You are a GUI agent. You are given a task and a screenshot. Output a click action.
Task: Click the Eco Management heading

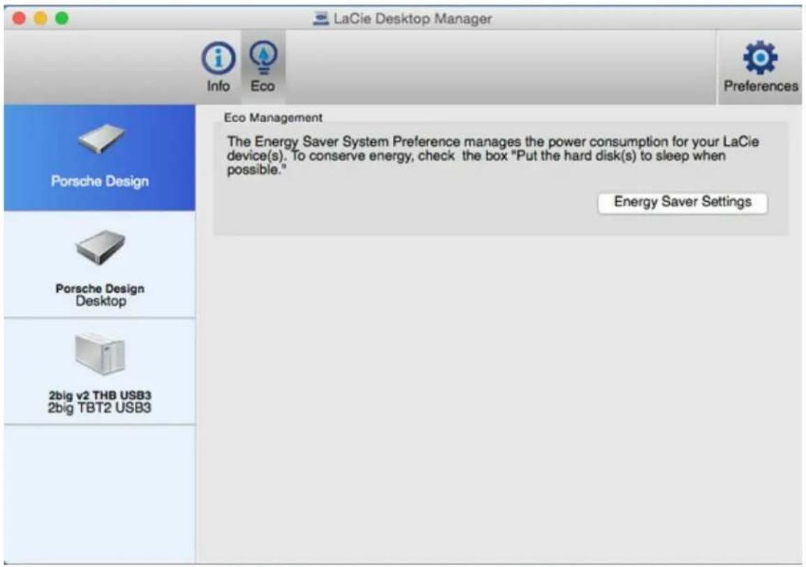pyautogui.click(x=273, y=118)
